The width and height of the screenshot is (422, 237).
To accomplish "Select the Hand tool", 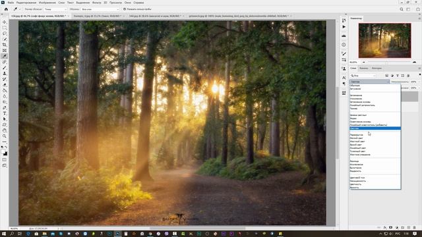I will coord(5,130).
